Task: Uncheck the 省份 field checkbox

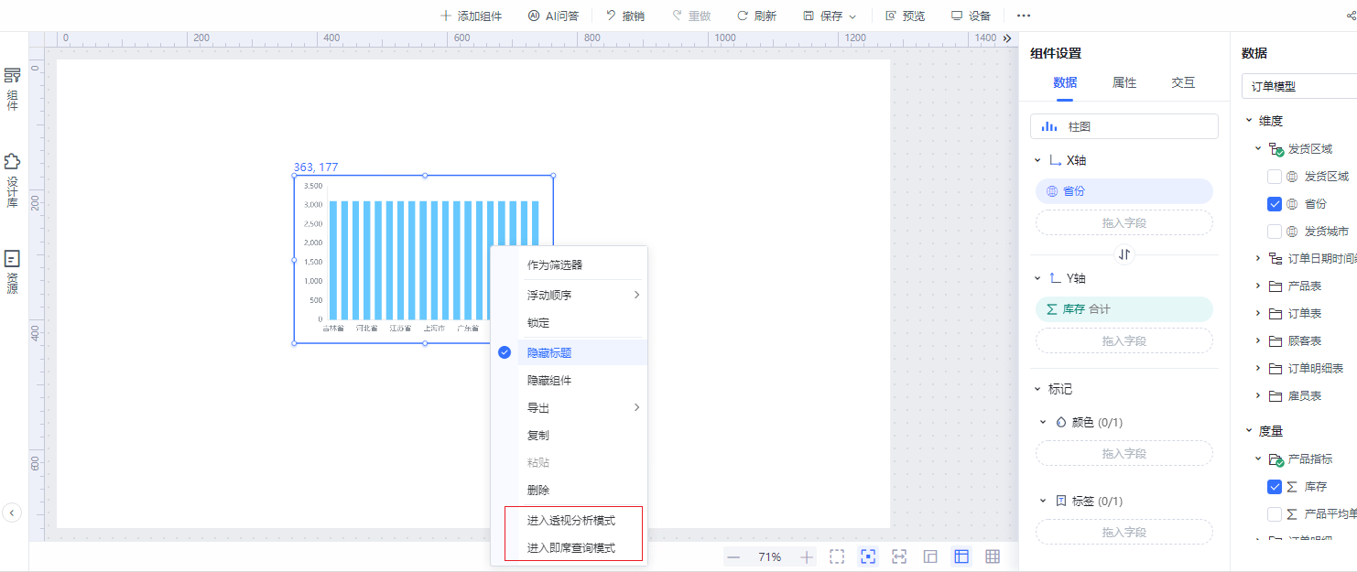Action: [1275, 204]
